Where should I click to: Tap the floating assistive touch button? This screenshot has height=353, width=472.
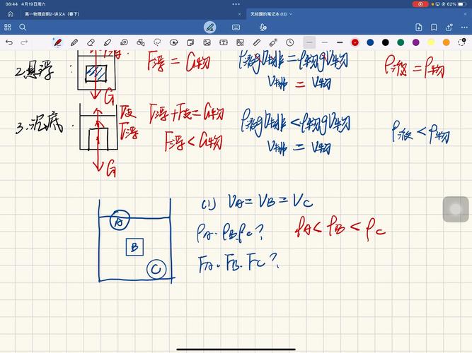(455, 209)
